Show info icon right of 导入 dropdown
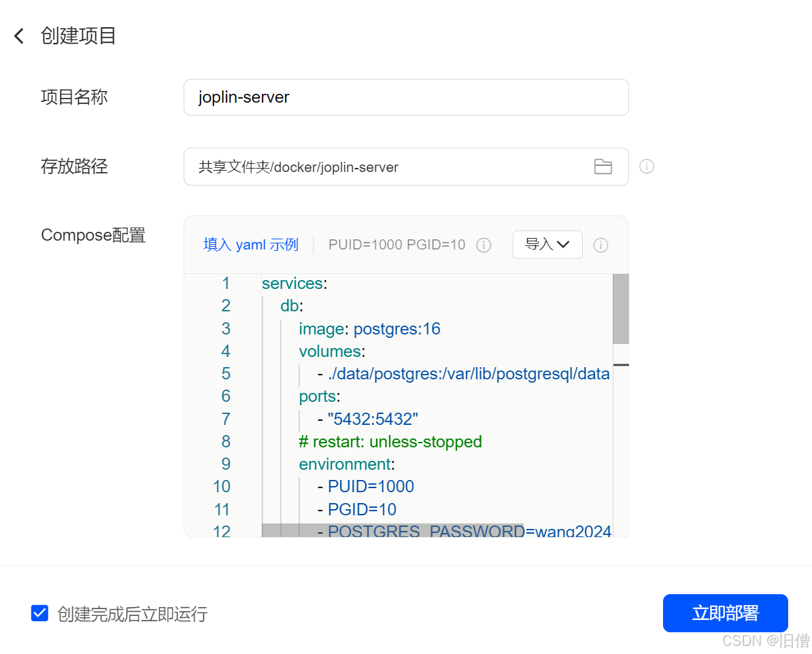This screenshot has height=654, width=812. click(x=600, y=245)
